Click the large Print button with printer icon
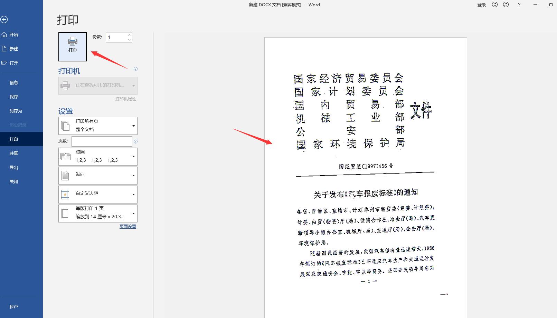This screenshot has width=557, height=318. coord(73,47)
